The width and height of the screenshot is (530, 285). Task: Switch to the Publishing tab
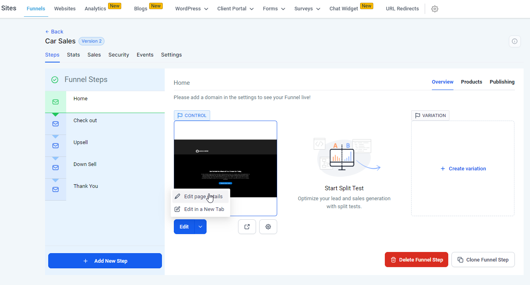(x=502, y=82)
